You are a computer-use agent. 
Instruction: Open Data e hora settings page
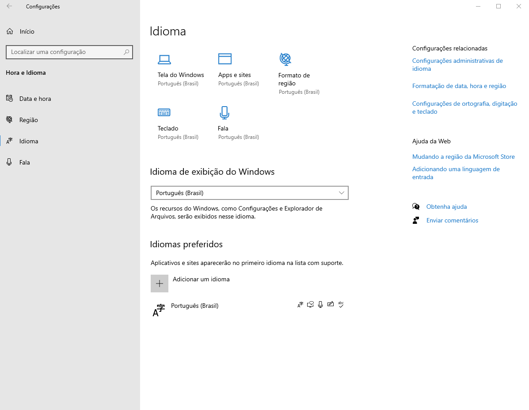(35, 99)
